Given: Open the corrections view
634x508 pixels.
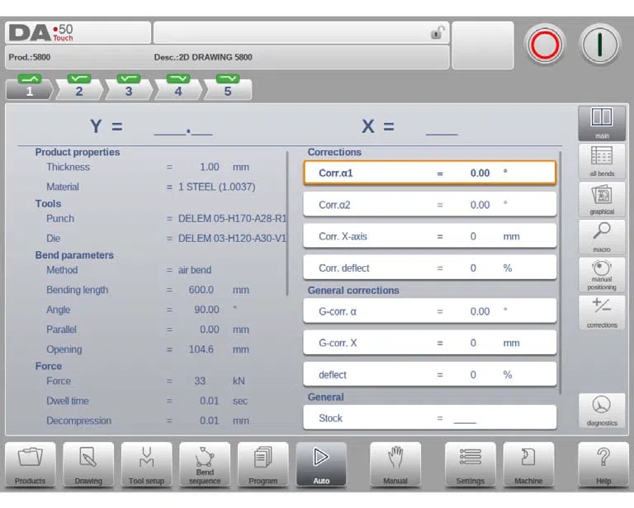Looking at the screenshot, I should [602, 312].
